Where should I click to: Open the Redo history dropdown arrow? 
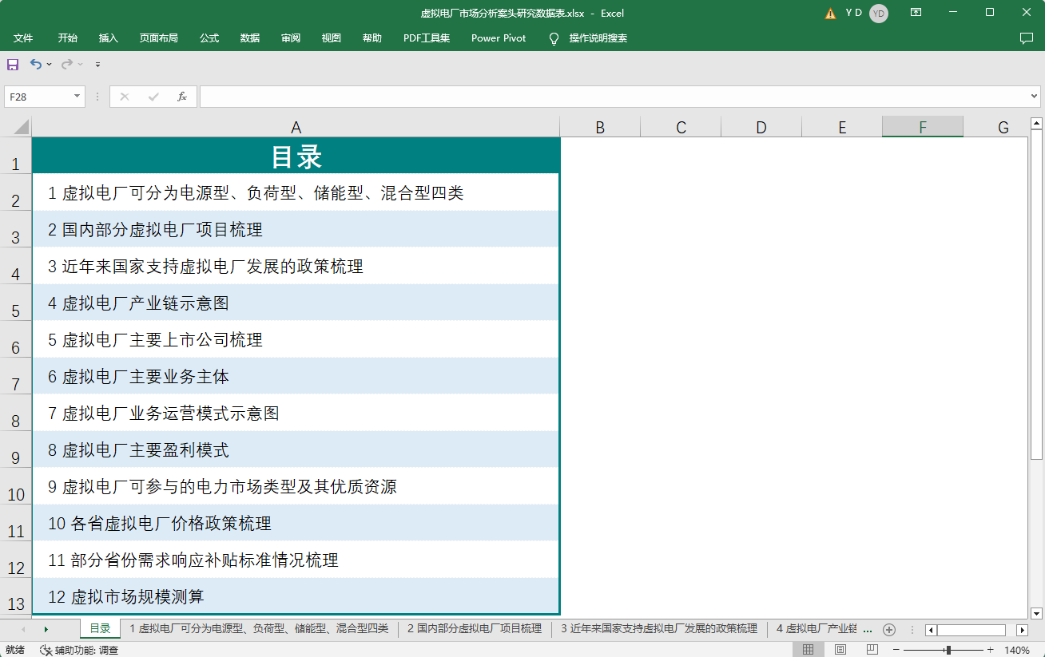coord(81,65)
